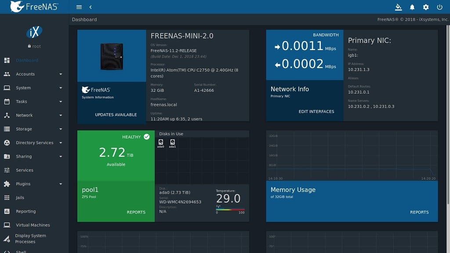Viewport: 450px width, 253px height.
Task: Select the ada1 disk icon
Action: 172,144
